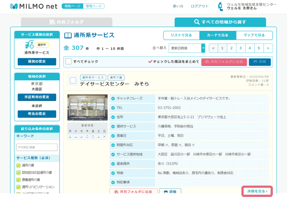Click the 通所系サービス tag on the card

point(93,77)
